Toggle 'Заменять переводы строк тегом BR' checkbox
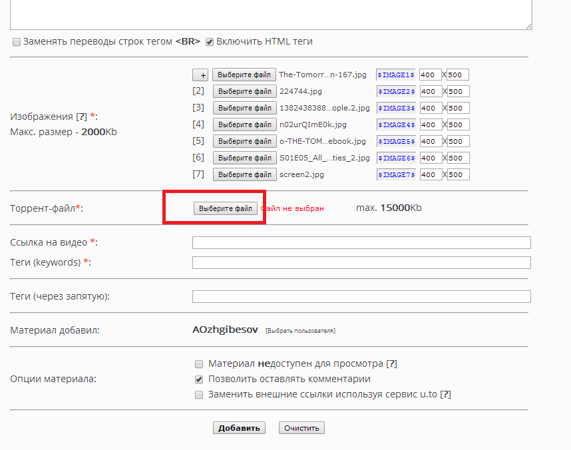The width and height of the screenshot is (571, 450). coord(17,42)
